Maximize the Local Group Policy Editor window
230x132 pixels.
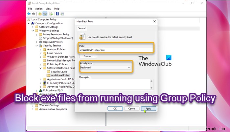192,3
